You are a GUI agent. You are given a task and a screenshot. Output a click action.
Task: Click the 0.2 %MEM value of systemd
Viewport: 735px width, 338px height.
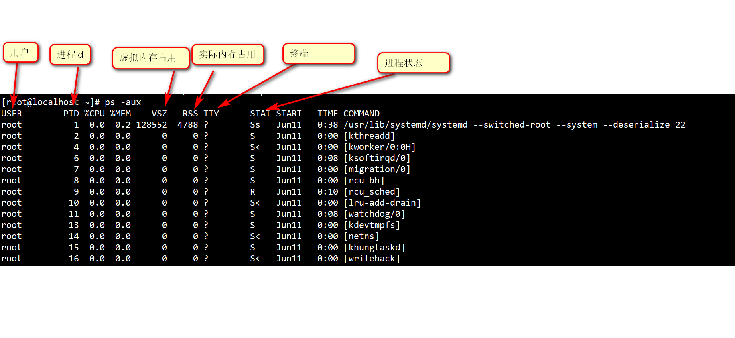123,125
